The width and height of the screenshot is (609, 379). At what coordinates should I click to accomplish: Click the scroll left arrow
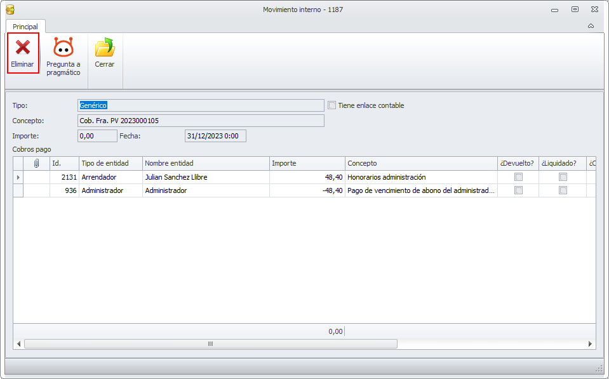tap(18, 343)
